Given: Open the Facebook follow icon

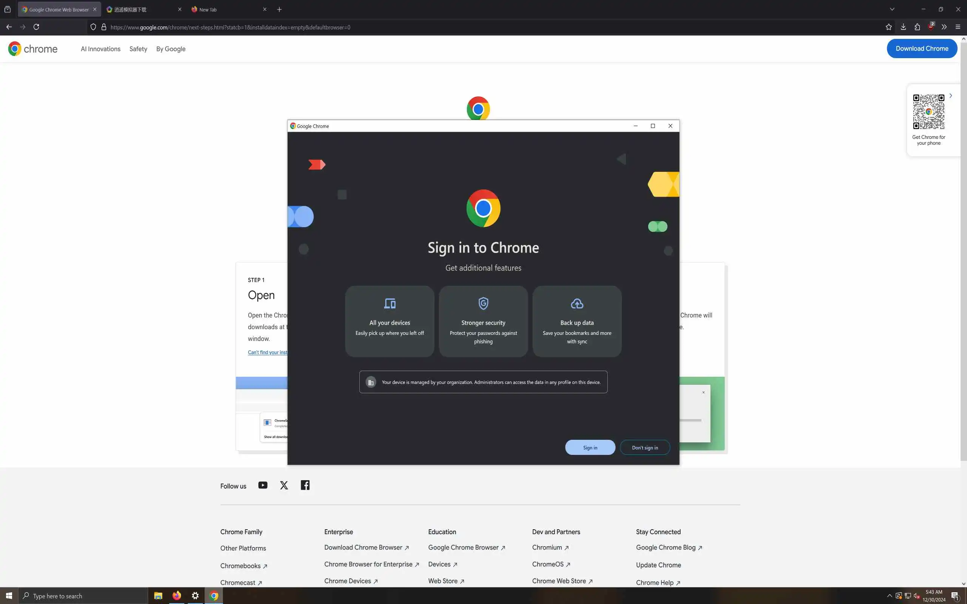Looking at the screenshot, I should point(305,485).
